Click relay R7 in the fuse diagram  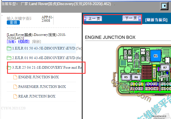pyautogui.click(x=165, y=68)
